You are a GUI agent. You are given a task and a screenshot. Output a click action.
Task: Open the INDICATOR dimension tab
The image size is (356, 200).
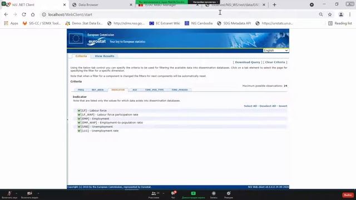coord(118,90)
